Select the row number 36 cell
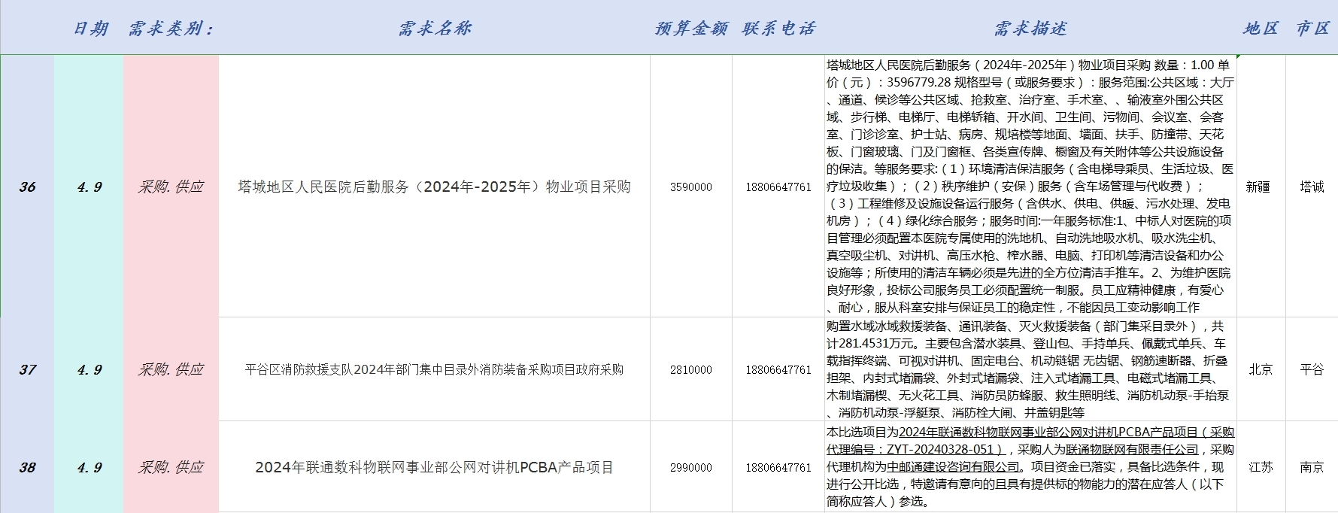The height and width of the screenshot is (513, 1338). pyautogui.click(x=27, y=187)
